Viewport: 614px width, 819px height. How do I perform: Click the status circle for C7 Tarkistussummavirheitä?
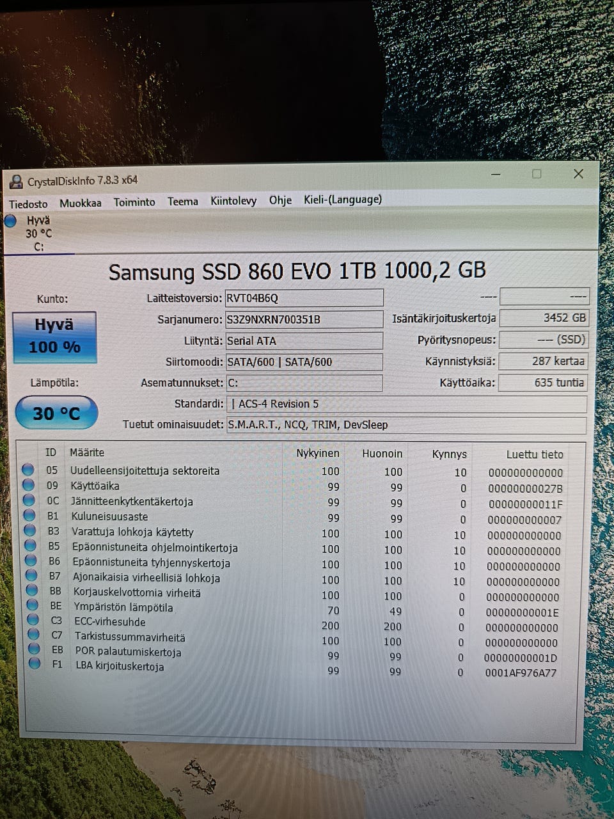(x=34, y=635)
